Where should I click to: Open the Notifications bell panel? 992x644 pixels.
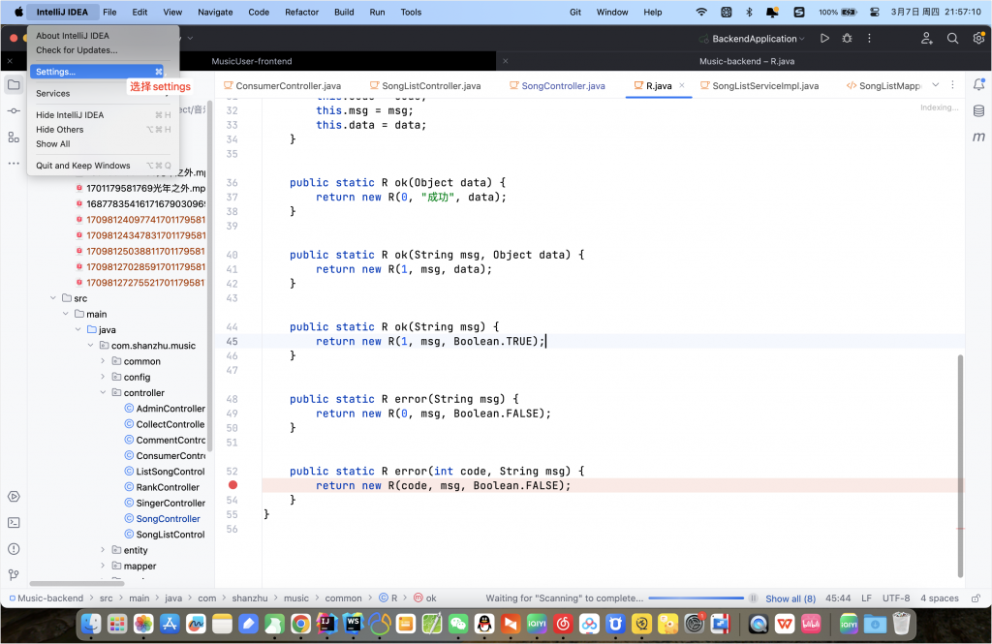click(x=978, y=84)
